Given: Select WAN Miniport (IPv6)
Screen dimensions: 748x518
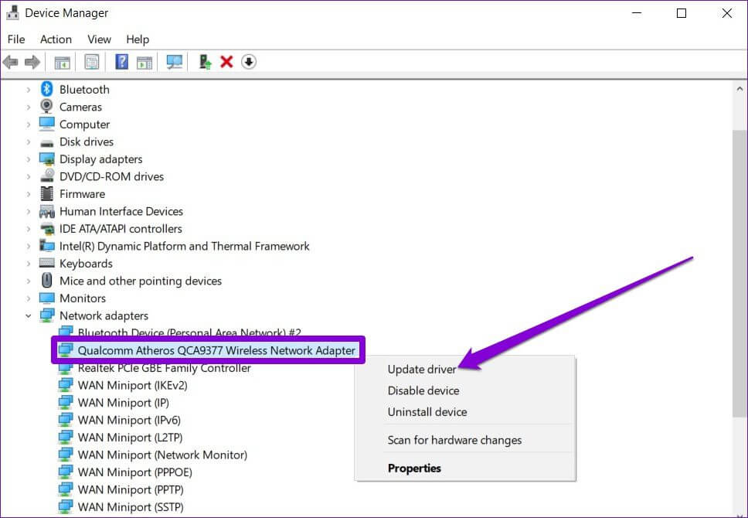Looking at the screenshot, I should click(x=129, y=420).
